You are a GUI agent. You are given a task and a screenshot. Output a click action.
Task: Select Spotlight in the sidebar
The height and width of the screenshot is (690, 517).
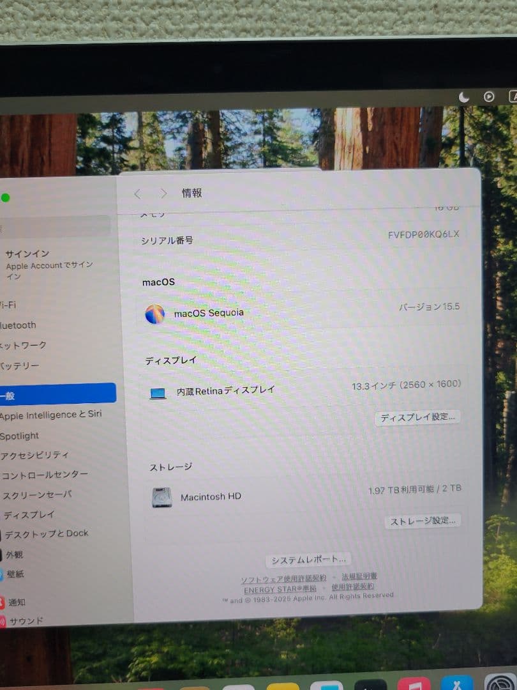click(x=19, y=436)
